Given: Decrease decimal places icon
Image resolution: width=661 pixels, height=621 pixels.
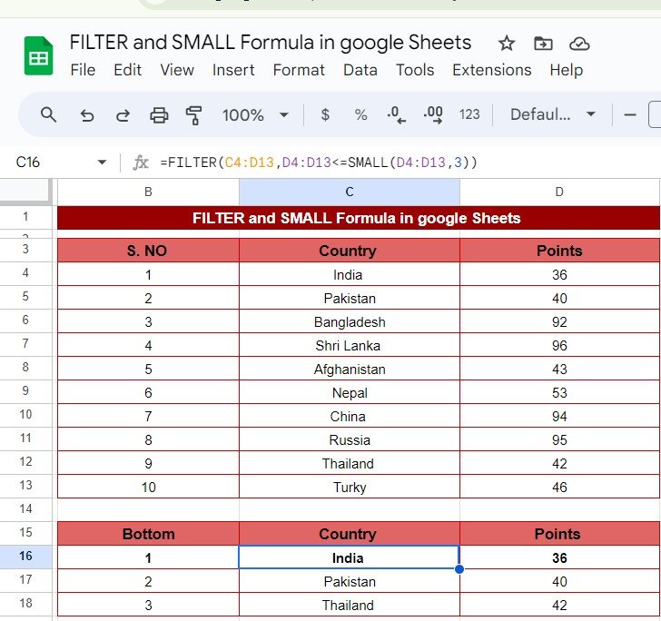Looking at the screenshot, I should [396, 114].
